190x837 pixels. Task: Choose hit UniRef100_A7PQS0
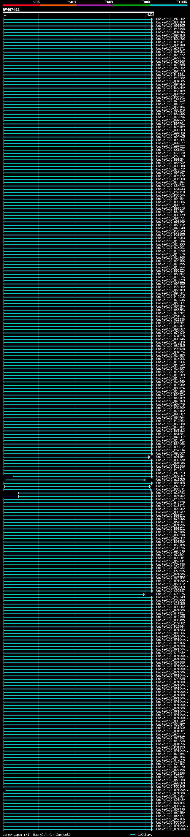coord(170,101)
